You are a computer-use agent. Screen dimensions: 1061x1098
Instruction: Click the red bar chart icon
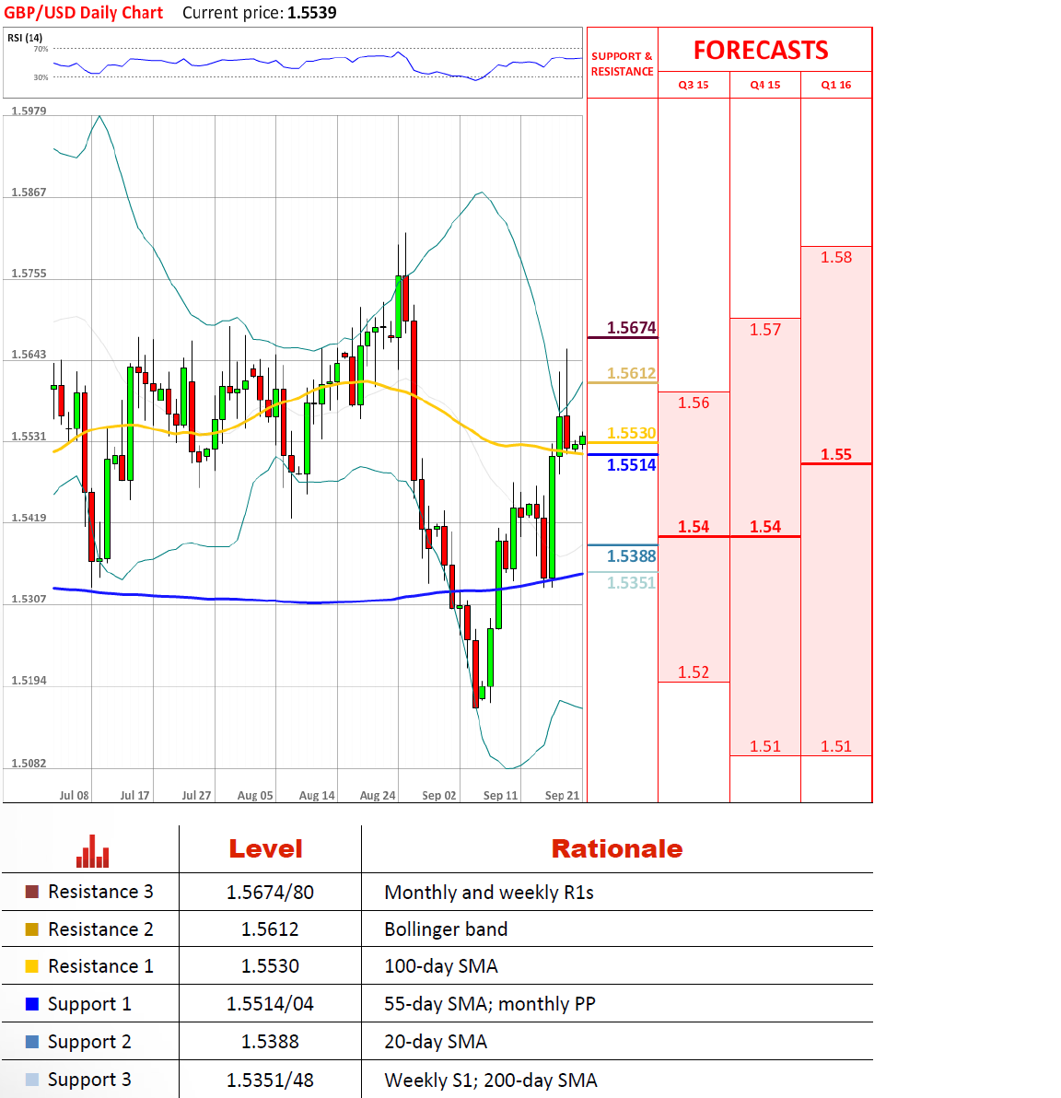tap(92, 851)
